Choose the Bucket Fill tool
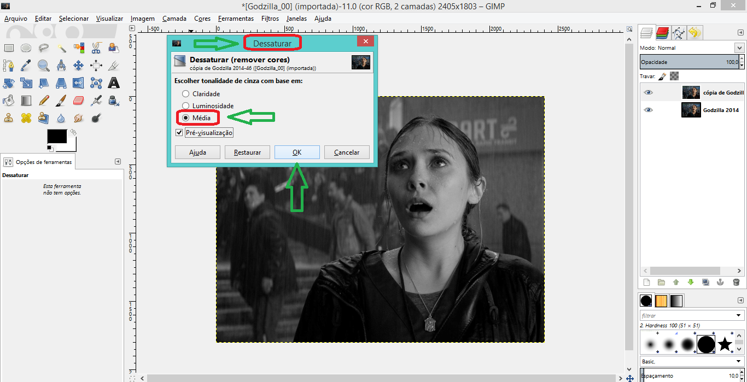747x382 pixels. tap(8, 101)
